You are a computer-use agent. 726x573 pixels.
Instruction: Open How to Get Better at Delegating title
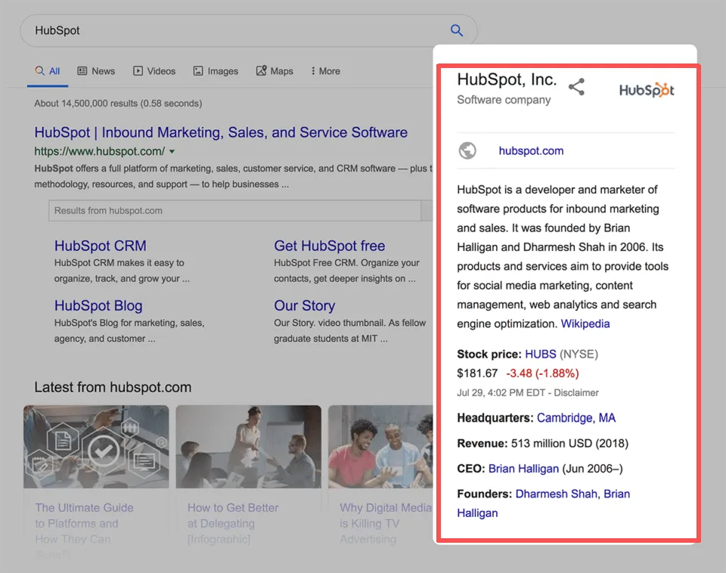pos(233,523)
